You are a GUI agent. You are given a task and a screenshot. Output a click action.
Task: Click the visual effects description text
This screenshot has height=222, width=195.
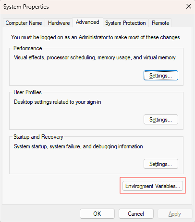(x=95, y=57)
